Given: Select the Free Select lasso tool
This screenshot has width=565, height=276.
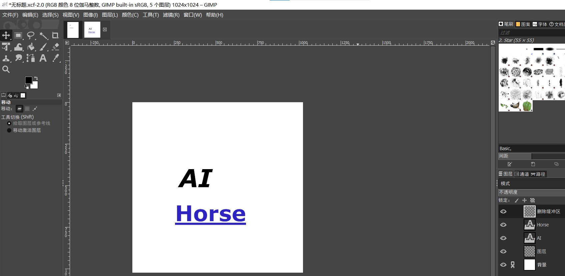Looking at the screenshot, I should 31,35.
